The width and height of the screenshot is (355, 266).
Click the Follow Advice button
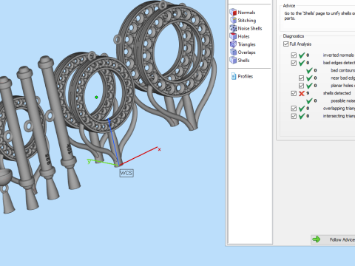[x=333, y=239]
